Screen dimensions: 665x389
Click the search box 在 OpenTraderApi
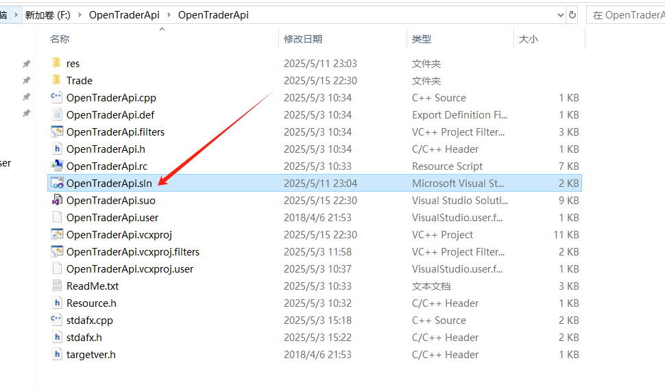pos(625,15)
